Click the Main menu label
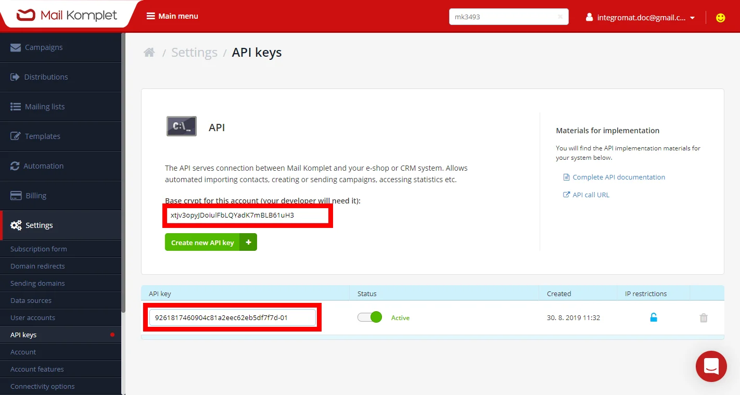740x395 pixels. coord(178,16)
